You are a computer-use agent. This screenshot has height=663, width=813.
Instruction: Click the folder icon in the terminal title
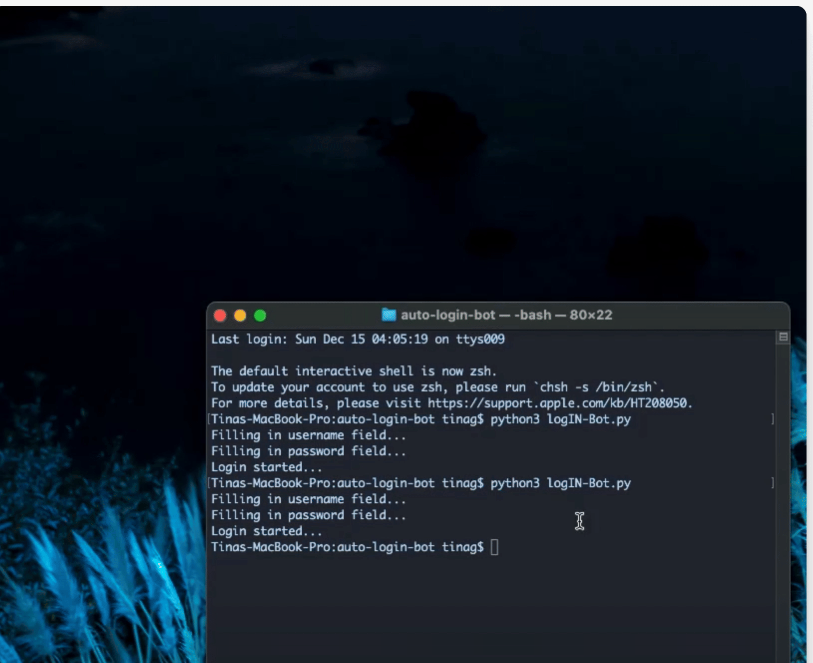(x=389, y=315)
